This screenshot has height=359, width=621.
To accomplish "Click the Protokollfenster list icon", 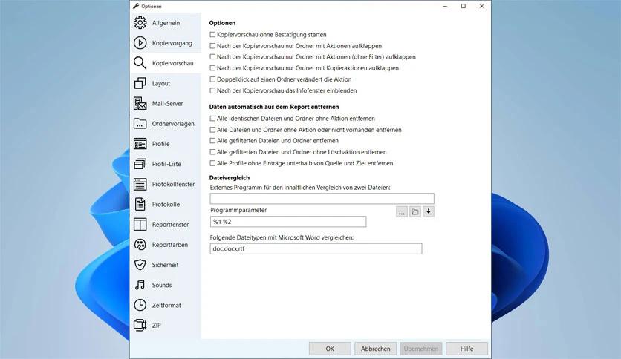I will (140, 184).
